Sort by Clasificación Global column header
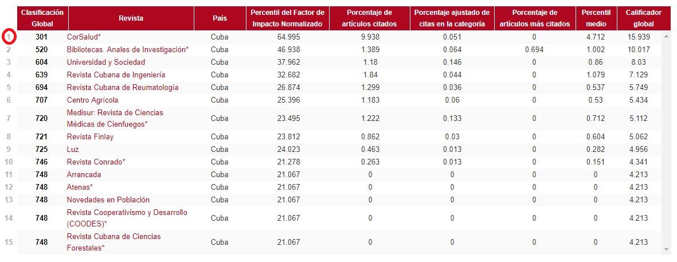The height and width of the screenshot is (262, 677). pyautogui.click(x=42, y=18)
